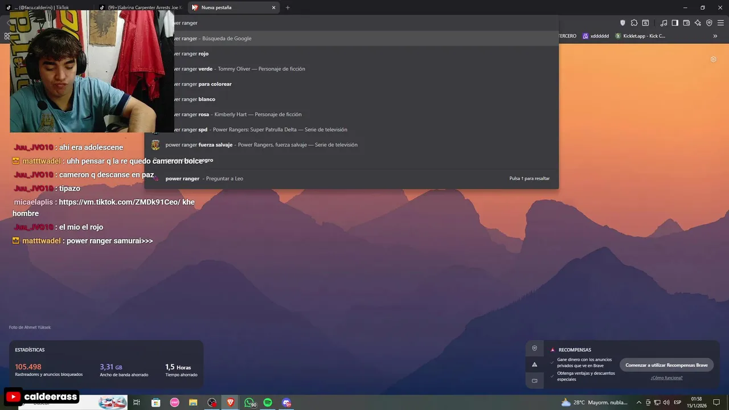729x410 pixels.
Task: Click the 105.498 trackers blocked statistic
Action: [48, 370]
